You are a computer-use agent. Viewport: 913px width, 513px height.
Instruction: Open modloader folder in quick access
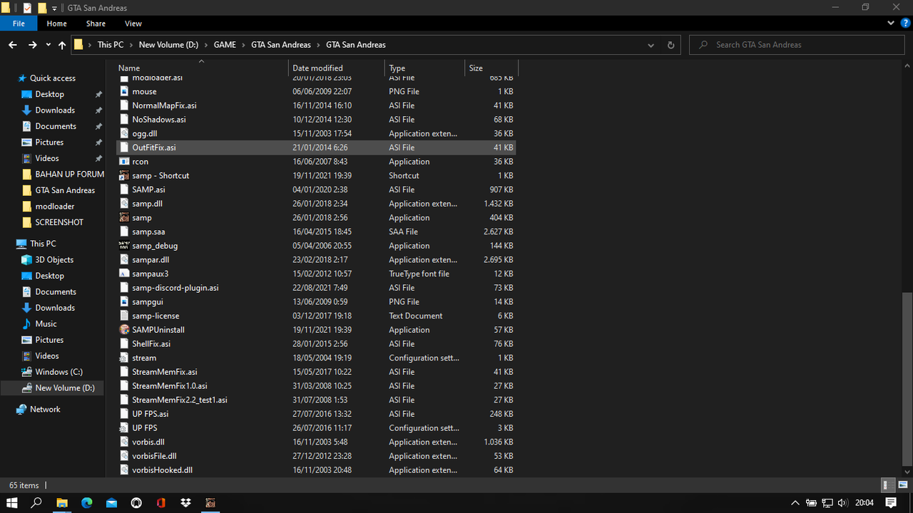click(55, 206)
